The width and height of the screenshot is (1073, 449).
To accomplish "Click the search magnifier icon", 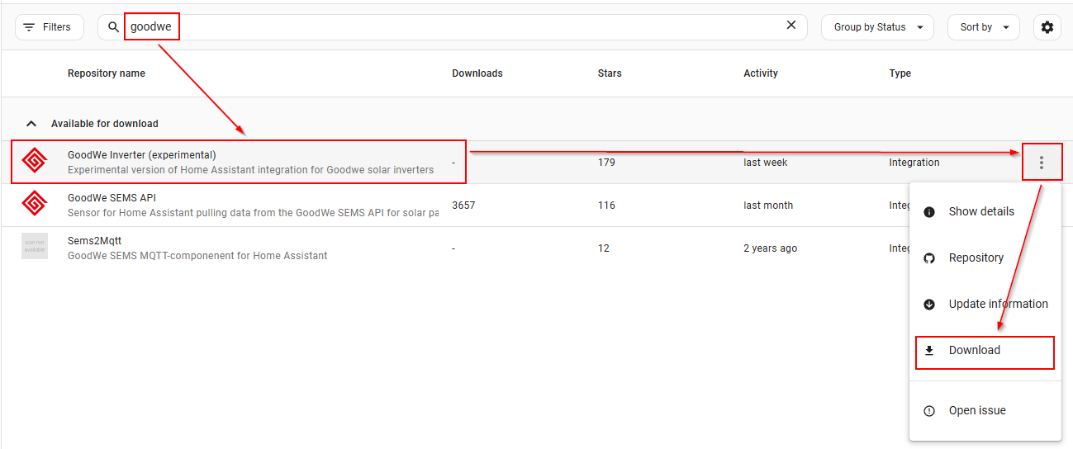I will click(x=114, y=27).
